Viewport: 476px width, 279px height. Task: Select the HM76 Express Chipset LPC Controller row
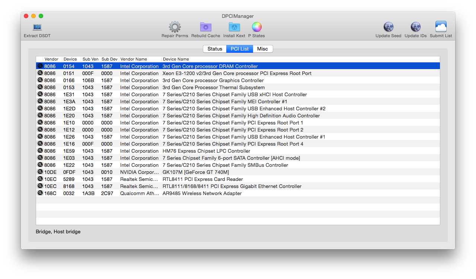coord(206,151)
